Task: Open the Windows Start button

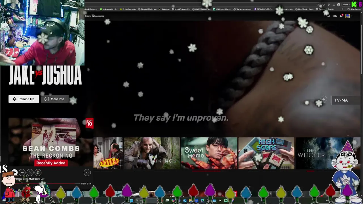Action: 131,201
